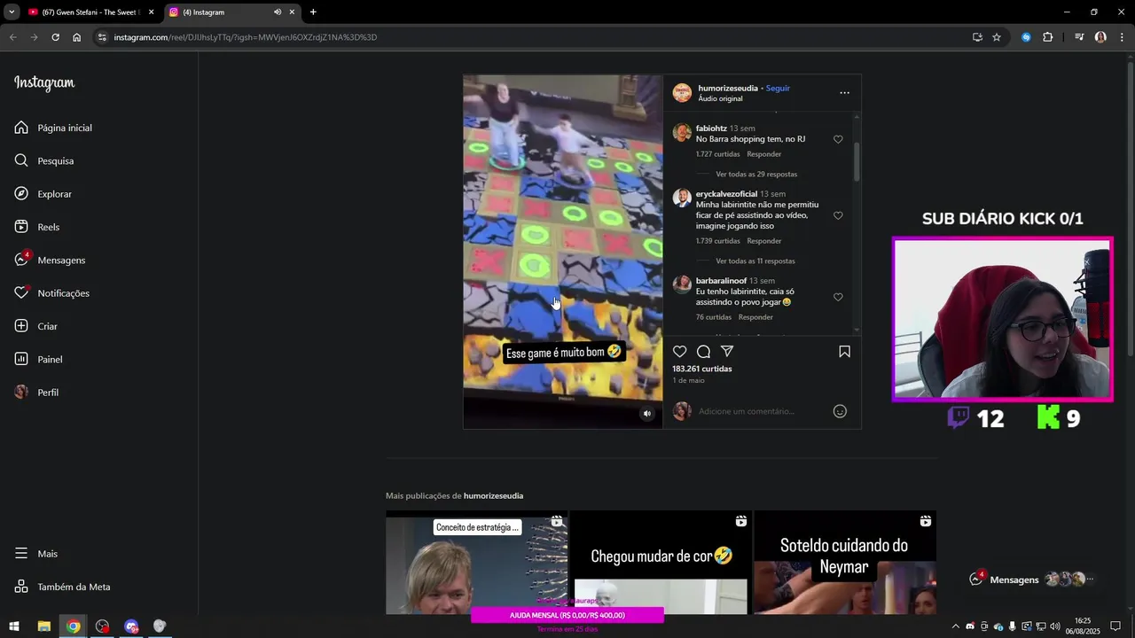Open the post options three-dot menu
This screenshot has width=1135, height=638.
point(844,92)
